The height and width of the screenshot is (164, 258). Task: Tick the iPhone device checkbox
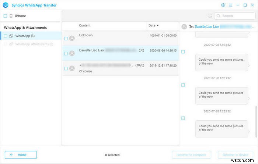(x=5, y=16)
